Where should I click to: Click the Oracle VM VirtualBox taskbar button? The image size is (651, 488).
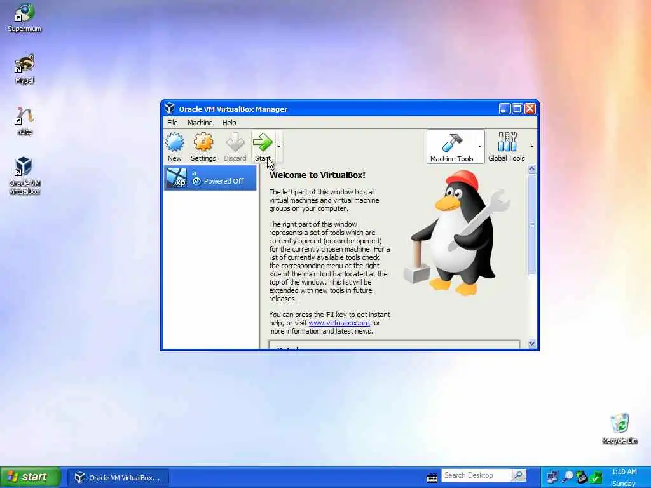coord(118,478)
